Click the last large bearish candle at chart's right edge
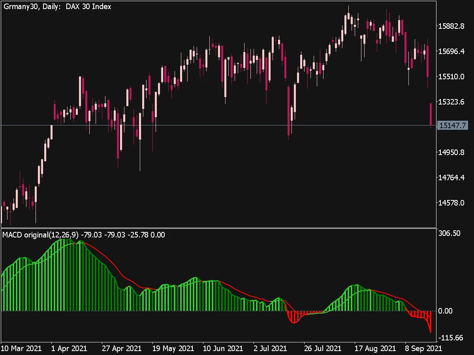 point(431,115)
